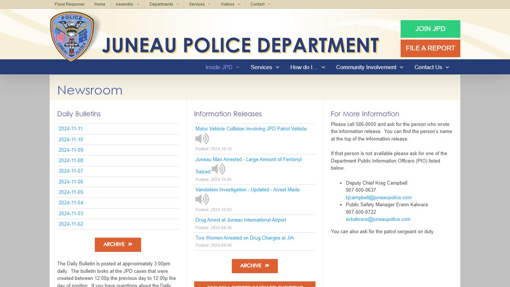Click the Juneau Police Department title
The width and height of the screenshot is (510, 287).
[240, 45]
